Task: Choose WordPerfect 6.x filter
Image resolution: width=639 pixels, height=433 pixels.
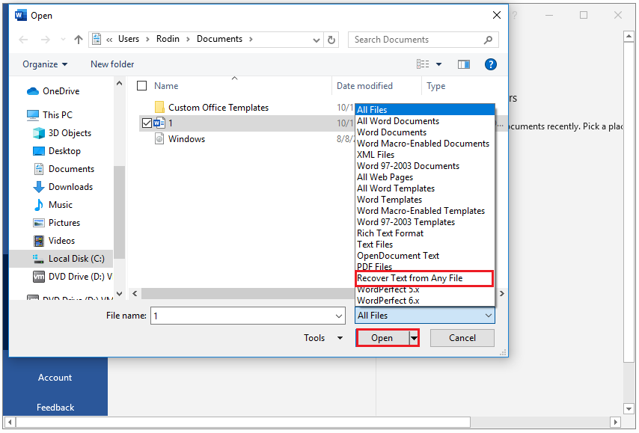Action: [425, 300]
